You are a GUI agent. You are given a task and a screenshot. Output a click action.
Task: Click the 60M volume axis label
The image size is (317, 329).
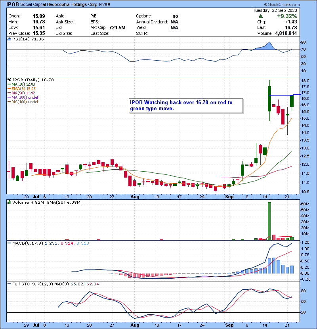[x=305, y=204]
